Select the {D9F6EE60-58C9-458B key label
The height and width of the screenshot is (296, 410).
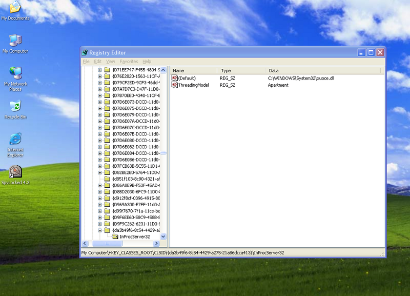(136, 217)
